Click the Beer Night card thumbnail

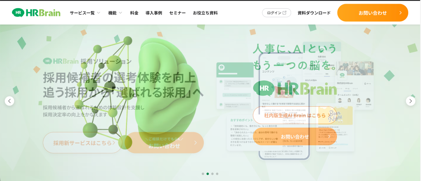coord(335,115)
